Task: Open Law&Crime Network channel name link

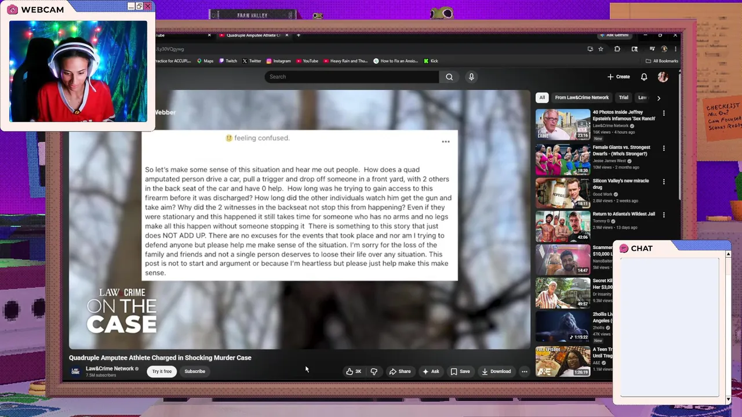Action: point(110,368)
